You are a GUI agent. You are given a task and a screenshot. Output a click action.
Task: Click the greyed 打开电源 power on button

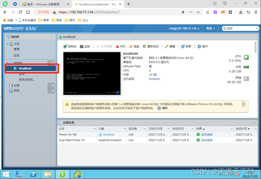coord(105,47)
